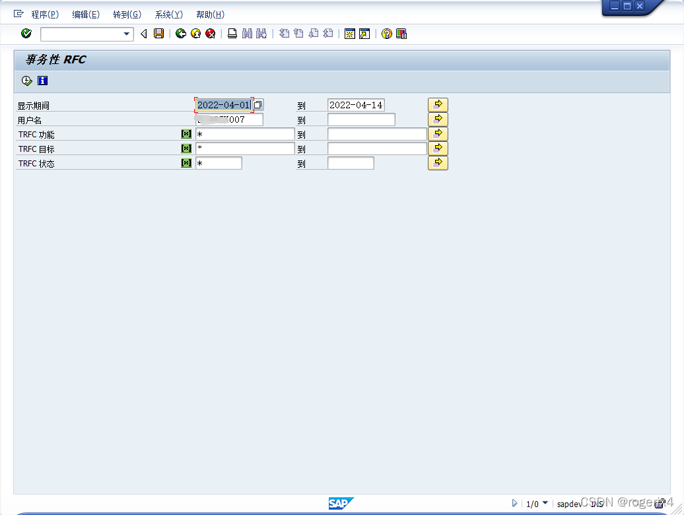Screen dimensions: 684x515
Task: Click the red Cancel icon in toolbar
Action: click(x=210, y=34)
